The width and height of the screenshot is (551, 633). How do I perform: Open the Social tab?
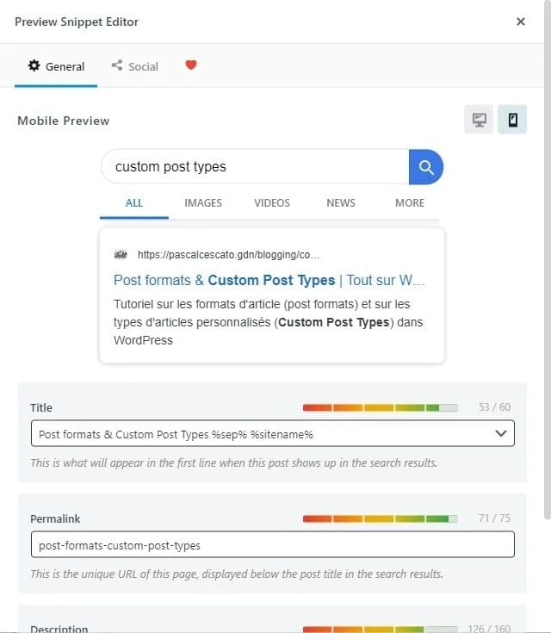tap(134, 66)
